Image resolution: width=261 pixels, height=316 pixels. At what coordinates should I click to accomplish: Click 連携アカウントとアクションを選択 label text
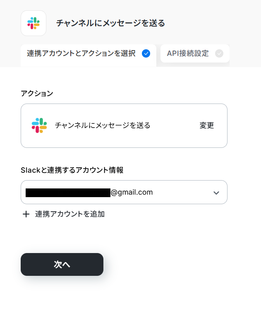click(81, 53)
